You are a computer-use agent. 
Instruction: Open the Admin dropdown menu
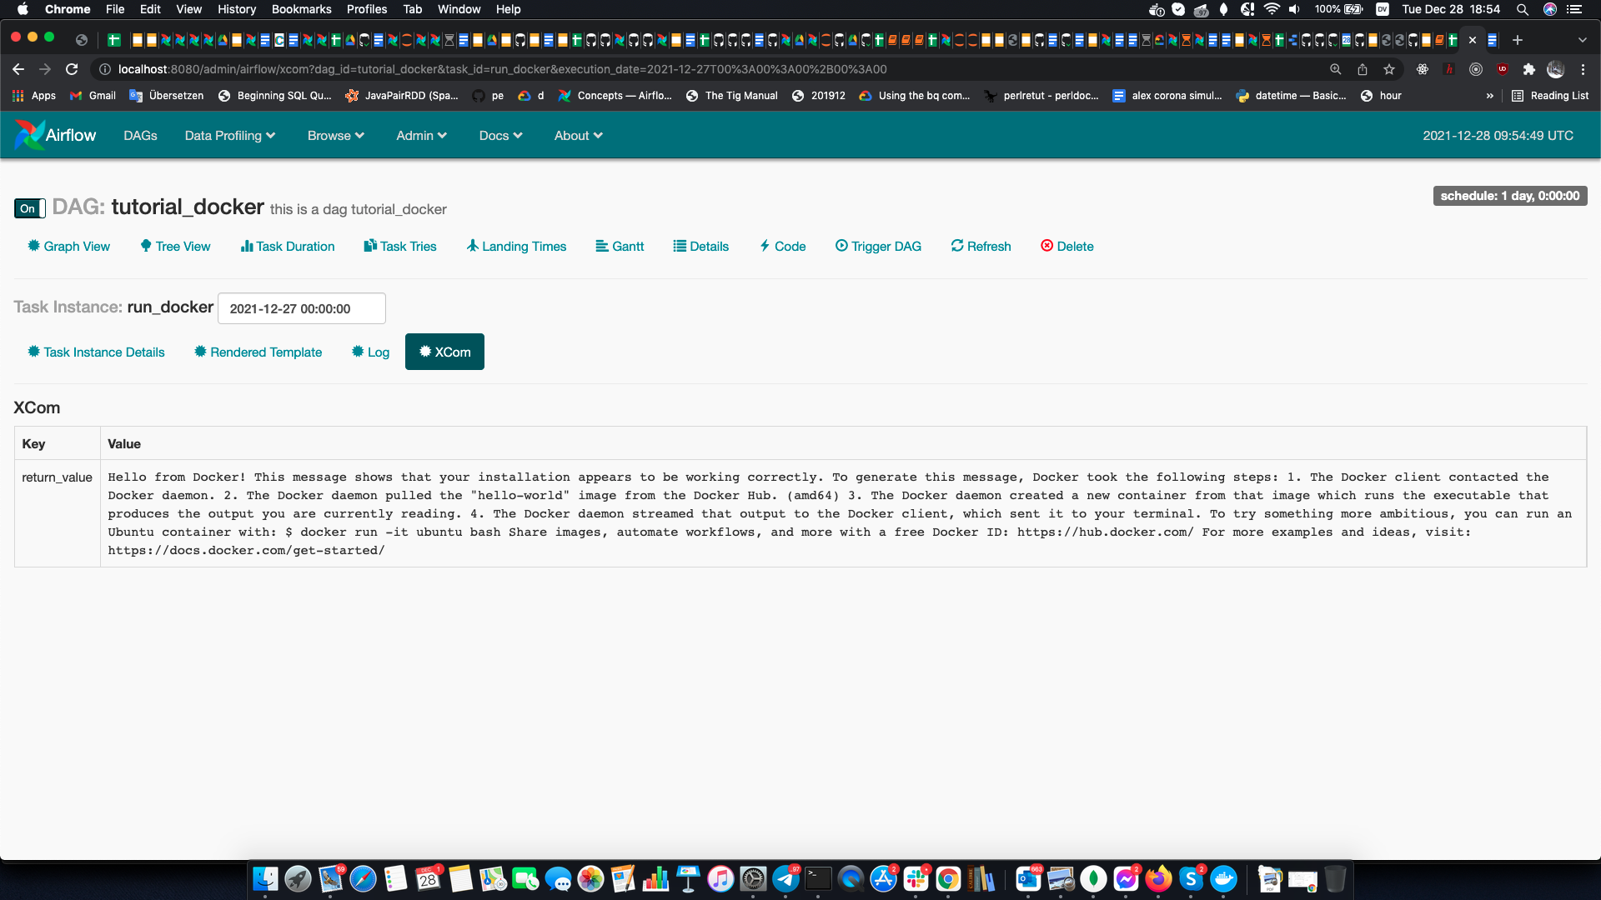(x=421, y=135)
